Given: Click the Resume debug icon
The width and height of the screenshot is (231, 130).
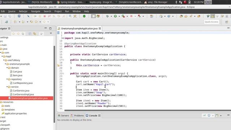Looking at the screenshot, I should pos(35,16).
